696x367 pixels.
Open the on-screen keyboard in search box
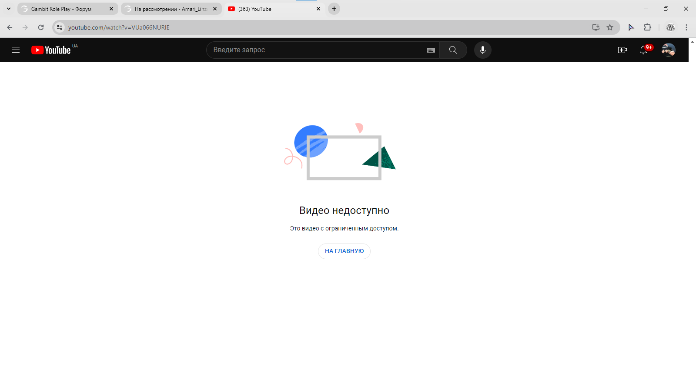point(431,50)
